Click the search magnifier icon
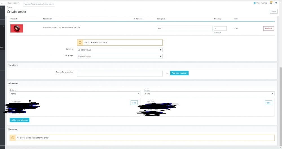Viewport: 282px width, 149px height. [x=26, y=4]
